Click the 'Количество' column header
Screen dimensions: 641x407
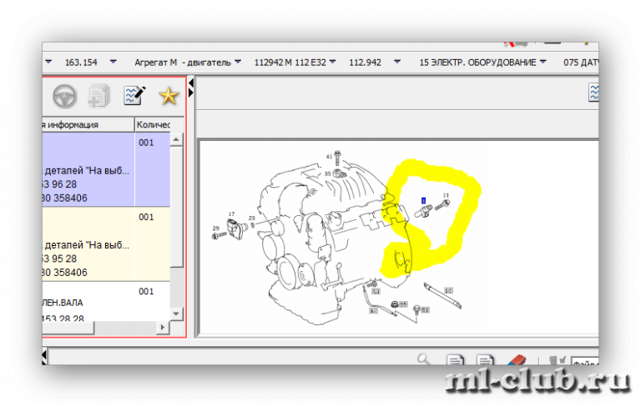[x=154, y=124]
